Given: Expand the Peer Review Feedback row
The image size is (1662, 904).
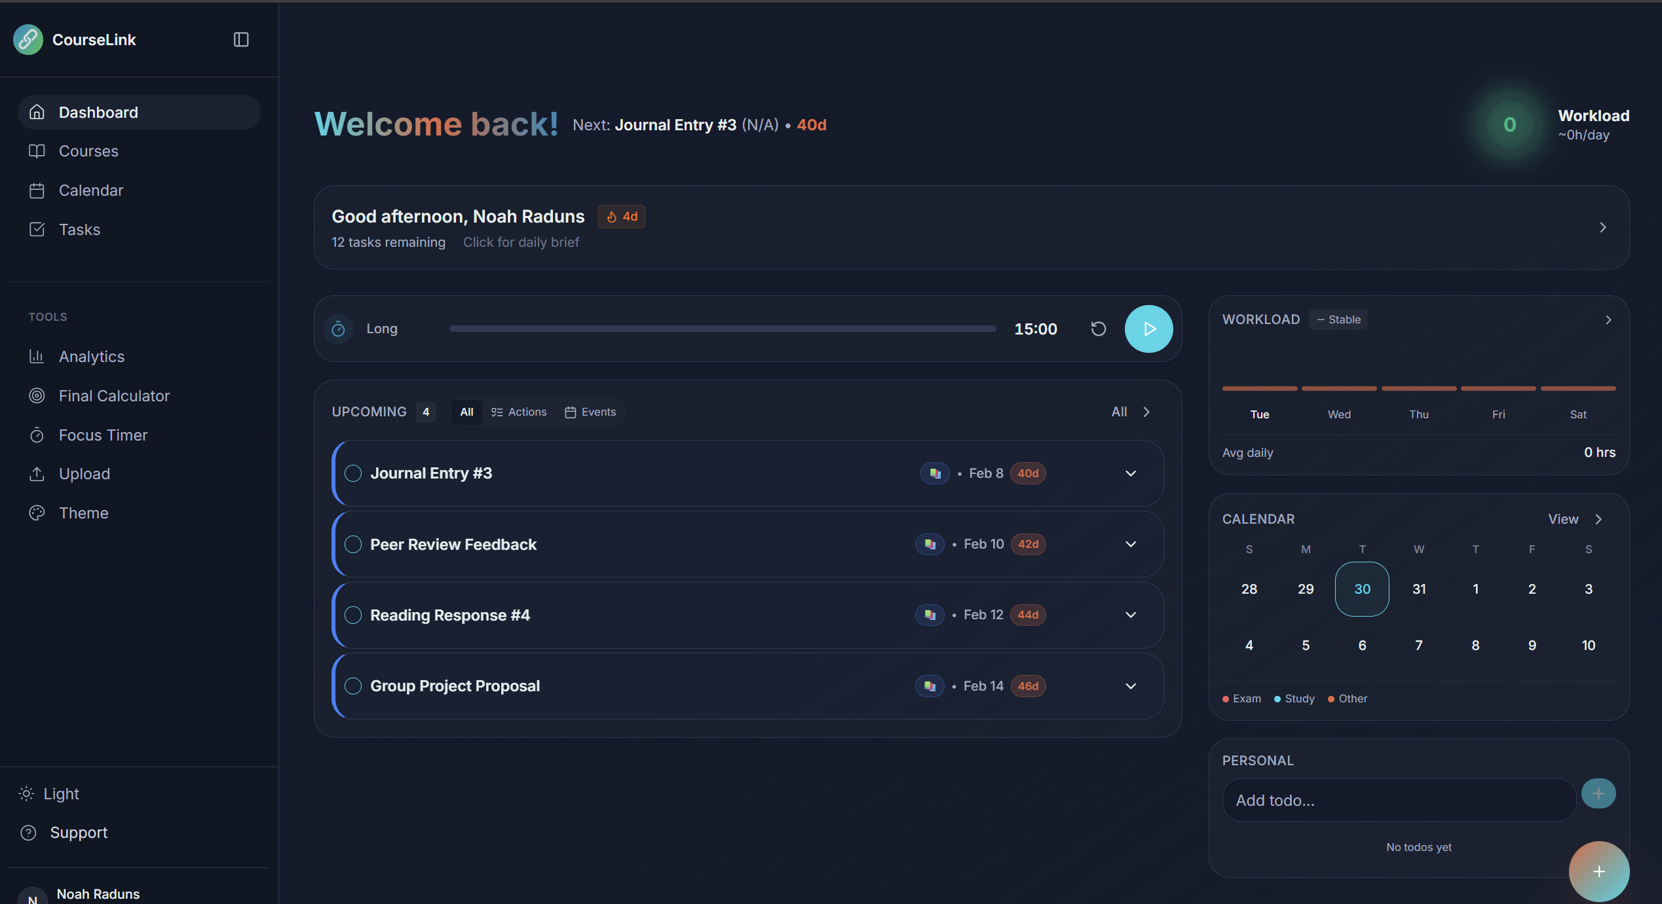Looking at the screenshot, I should [1131, 544].
